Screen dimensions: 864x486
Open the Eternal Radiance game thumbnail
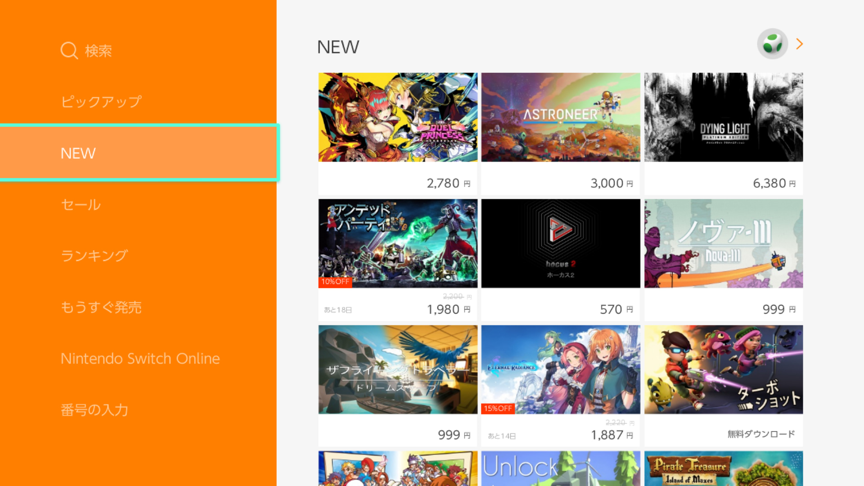coord(561,369)
